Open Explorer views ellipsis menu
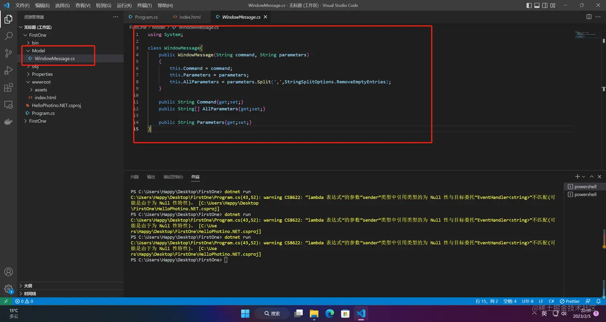Image resolution: width=606 pixels, height=322 pixels. [115, 17]
